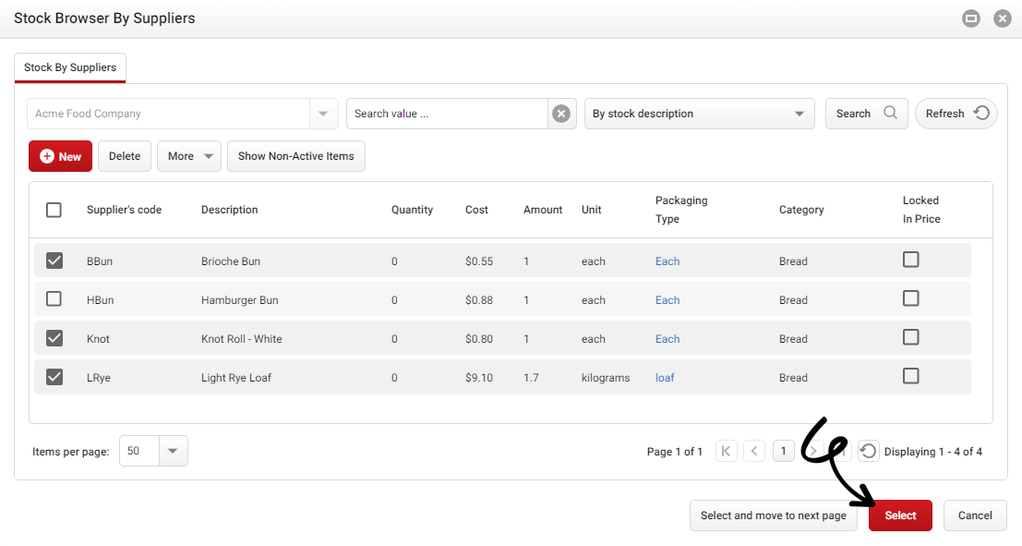Click the Brioche Bun description cell

tap(231, 261)
